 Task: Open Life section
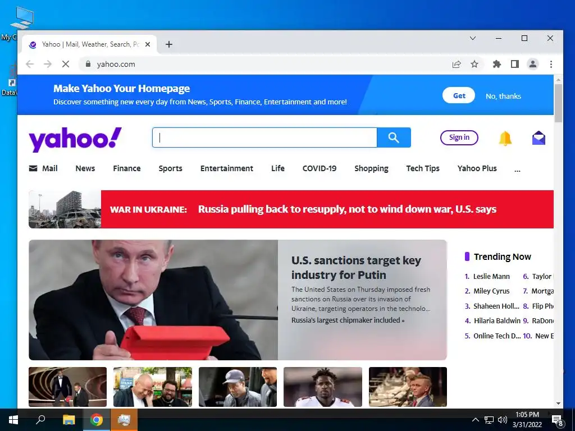click(x=277, y=168)
